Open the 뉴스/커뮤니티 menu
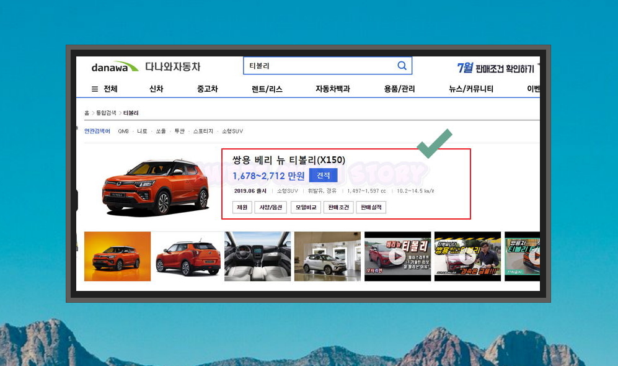The image size is (618, 366). pyautogui.click(x=471, y=89)
